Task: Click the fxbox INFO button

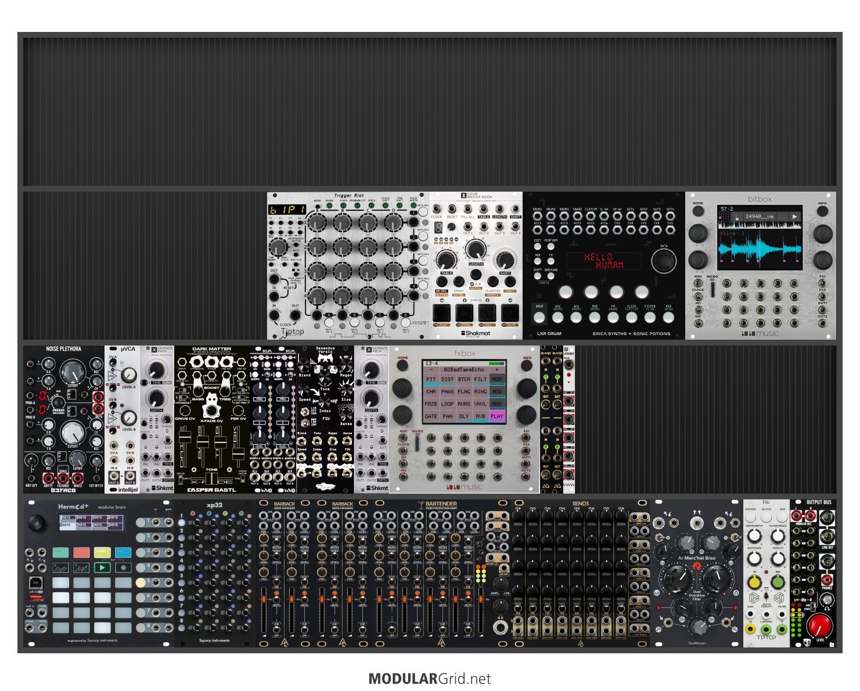Action: point(527,366)
